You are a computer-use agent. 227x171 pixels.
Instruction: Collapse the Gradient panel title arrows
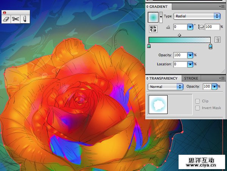tap(148, 7)
